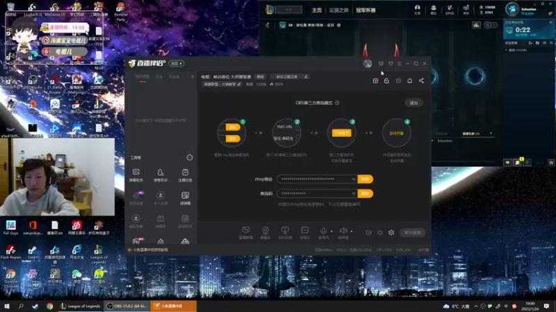The width and height of the screenshot is (556, 312).
Task: Open the virtual image download tool icon
Action: click(136, 221)
